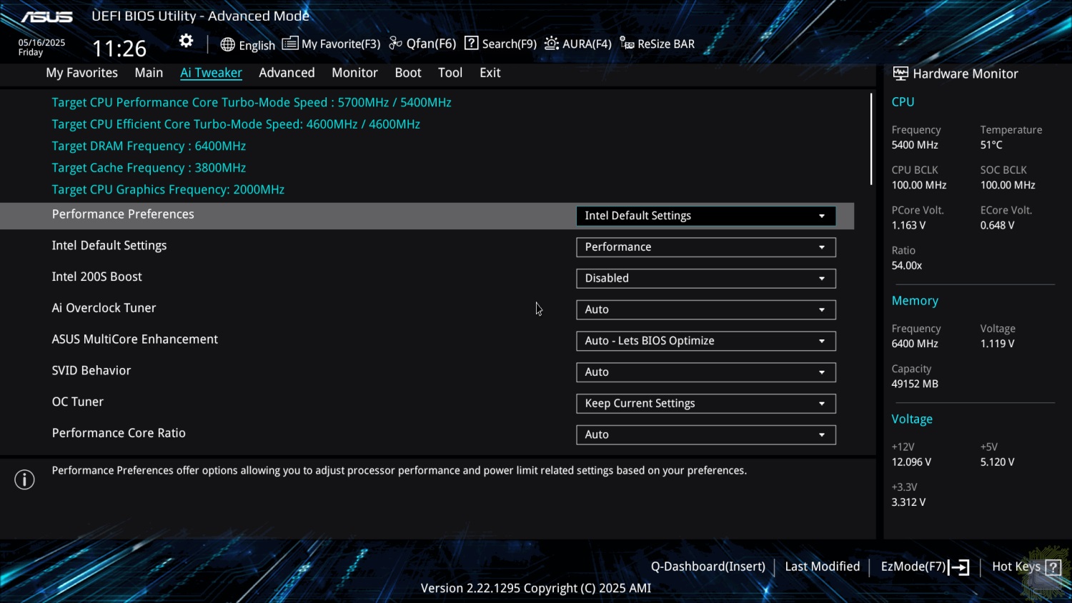Click the Search(F9) question mark icon
The height and width of the screenshot is (603, 1072).
click(x=471, y=43)
